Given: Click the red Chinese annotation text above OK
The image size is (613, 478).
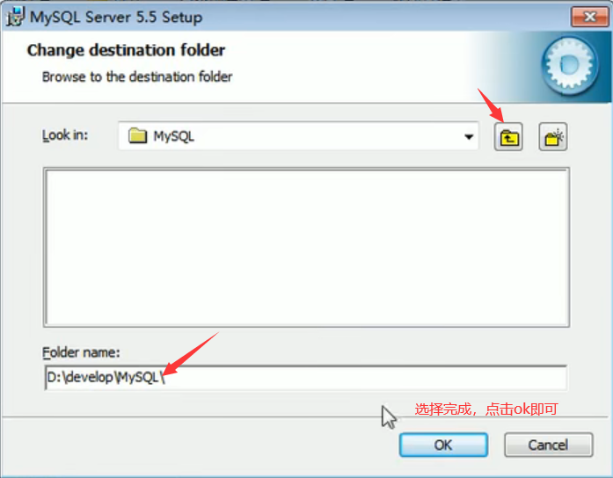Looking at the screenshot, I should (486, 409).
